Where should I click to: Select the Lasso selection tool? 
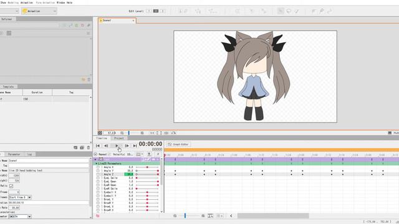(x=289, y=11)
